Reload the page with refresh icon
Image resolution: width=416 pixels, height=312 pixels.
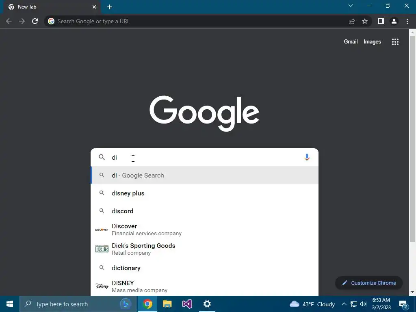click(35, 21)
